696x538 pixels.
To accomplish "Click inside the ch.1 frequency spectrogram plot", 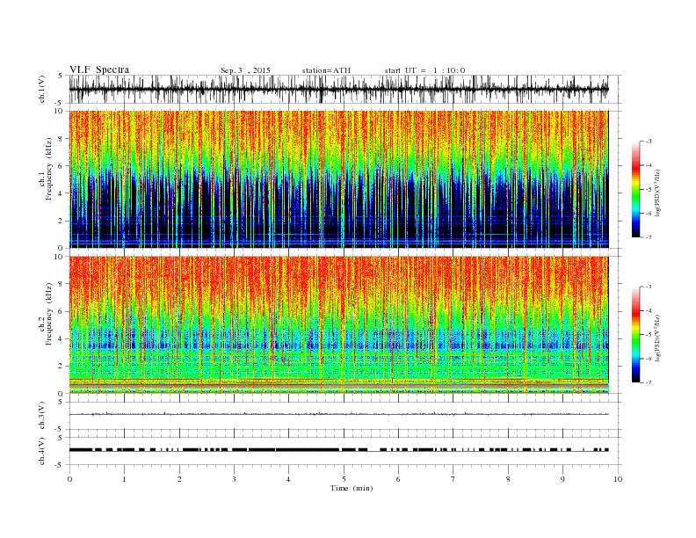I will coord(338,179).
